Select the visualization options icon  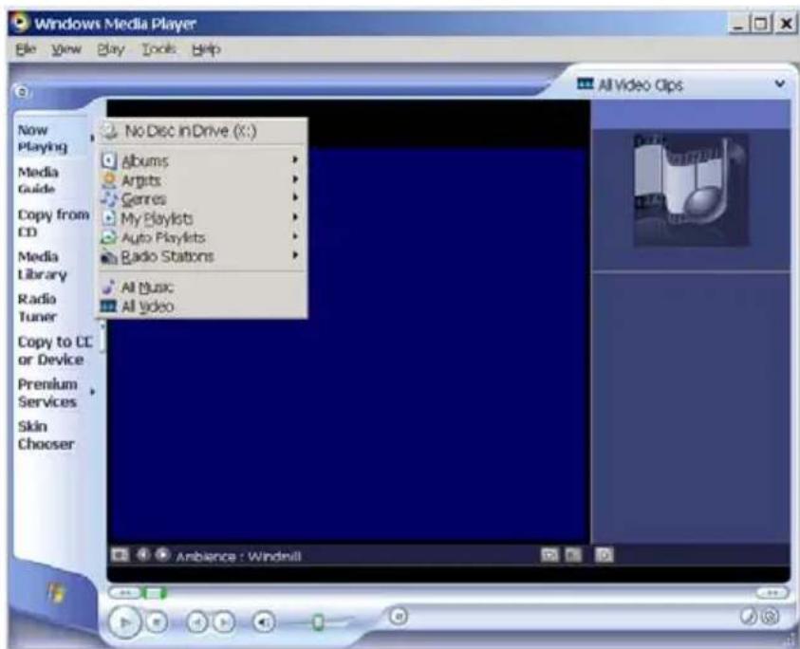pyautogui.click(x=120, y=555)
